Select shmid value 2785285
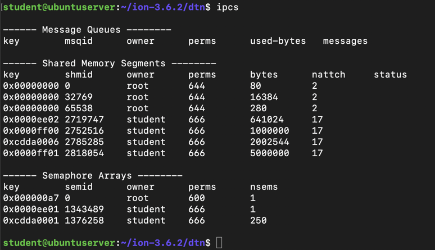The height and width of the screenshot is (250, 435). [x=84, y=142]
